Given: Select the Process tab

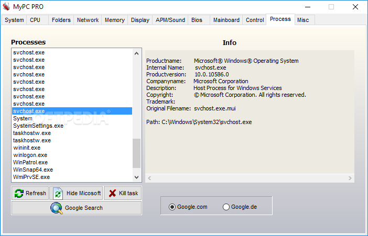Looking at the screenshot, I should click(280, 19).
